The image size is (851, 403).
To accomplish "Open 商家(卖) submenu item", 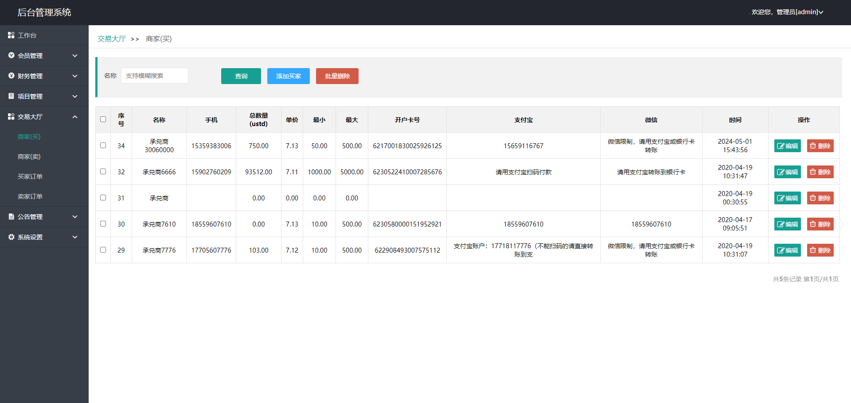I will [29, 157].
